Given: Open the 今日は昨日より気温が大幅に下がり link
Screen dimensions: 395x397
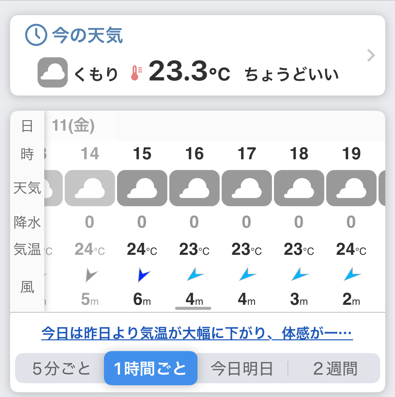Looking at the screenshot, I should 197,333.
